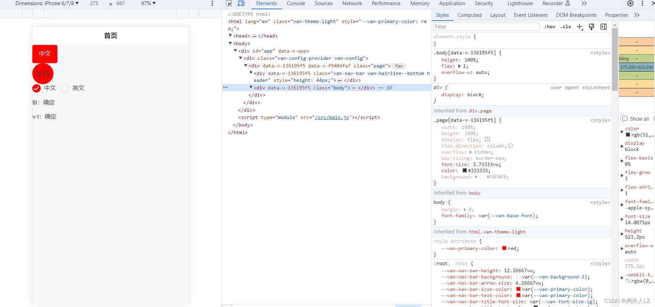Open the Layout tab
Screen dimensions: 655x307
pos(498,15)
